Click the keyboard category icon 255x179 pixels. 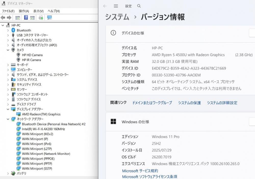[13, 65]
